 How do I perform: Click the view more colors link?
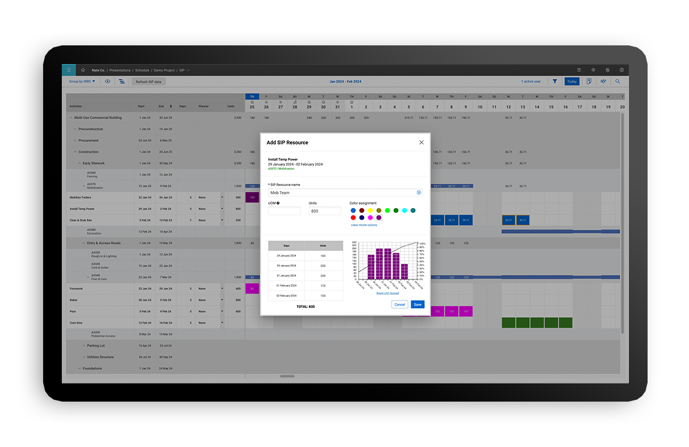pos(363,225)
